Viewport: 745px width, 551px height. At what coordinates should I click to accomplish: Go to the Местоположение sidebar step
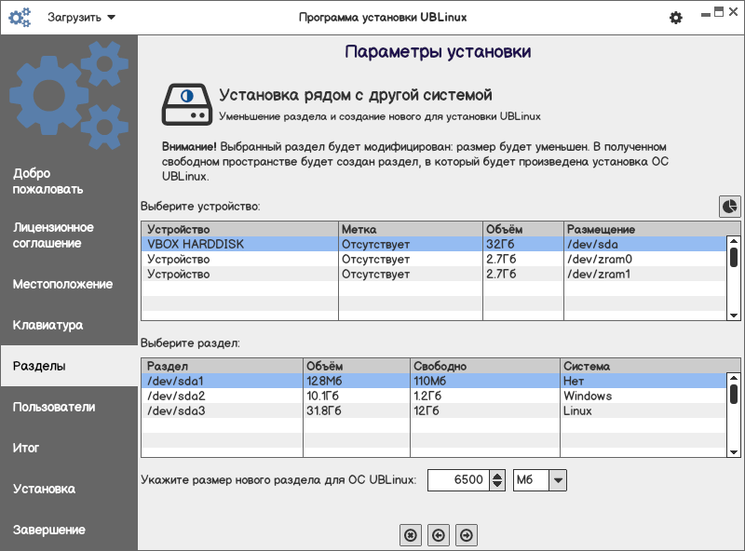62,284
